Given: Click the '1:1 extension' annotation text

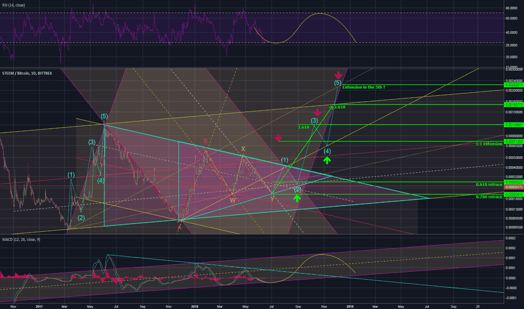Looking at the screenshot, I should 489,144.
